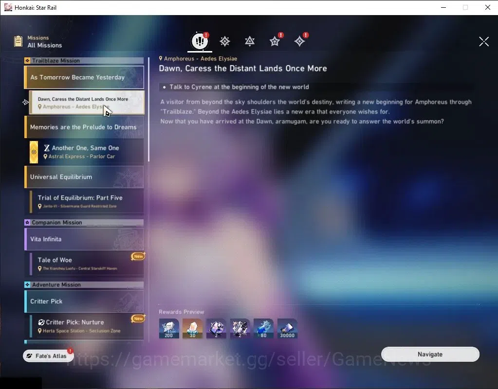Minimize the Honkai: Star Rail window
Viewport: 498px width, 389px height.
(443, 7)
